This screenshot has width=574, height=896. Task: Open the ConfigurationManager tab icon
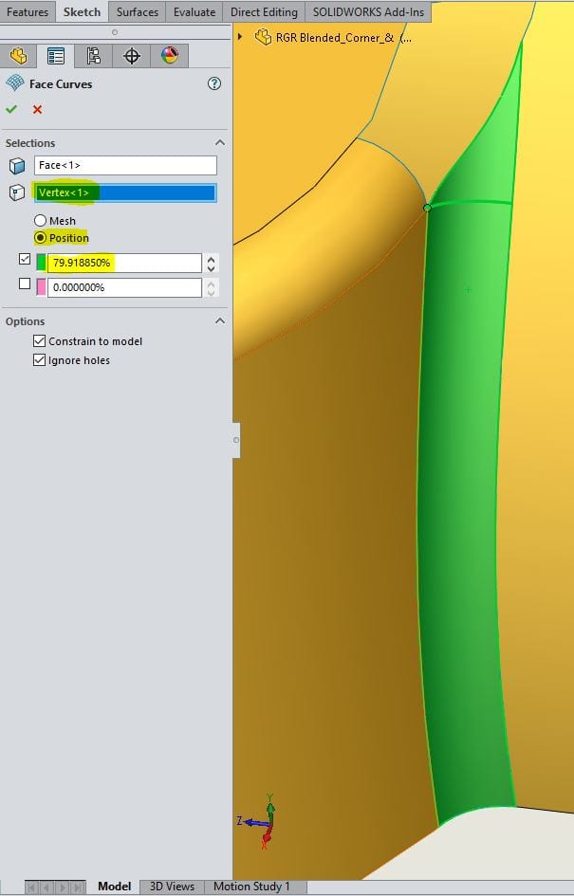pos(94,56)
